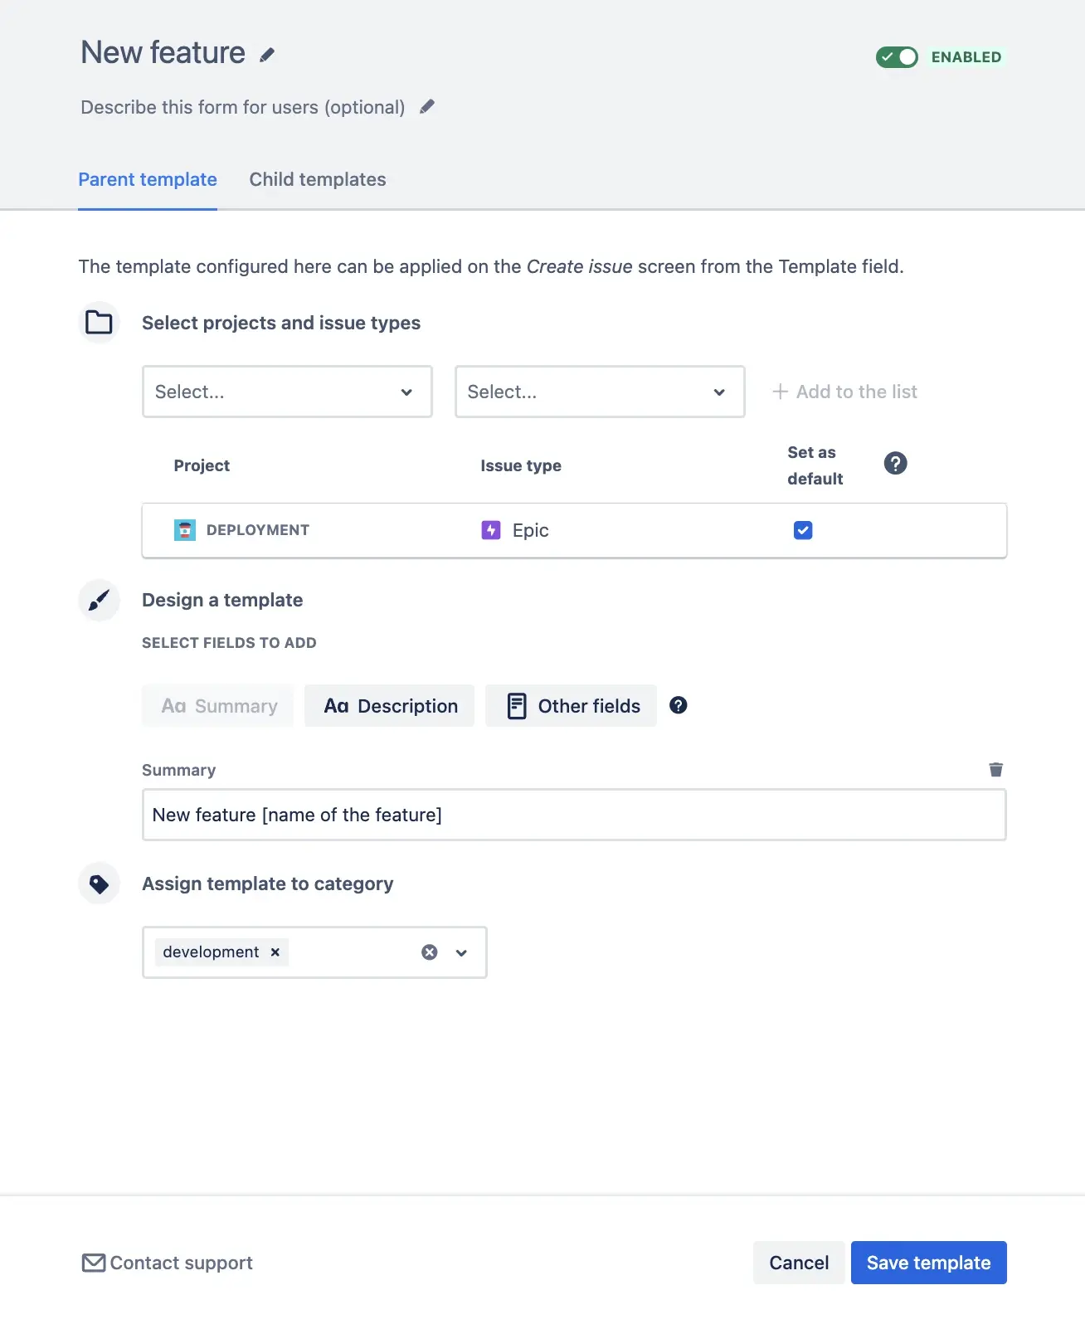This screenshot has width=1085, height=1329.
Task: Toggle the ENABLED switch off
Action: pos(897,57)
